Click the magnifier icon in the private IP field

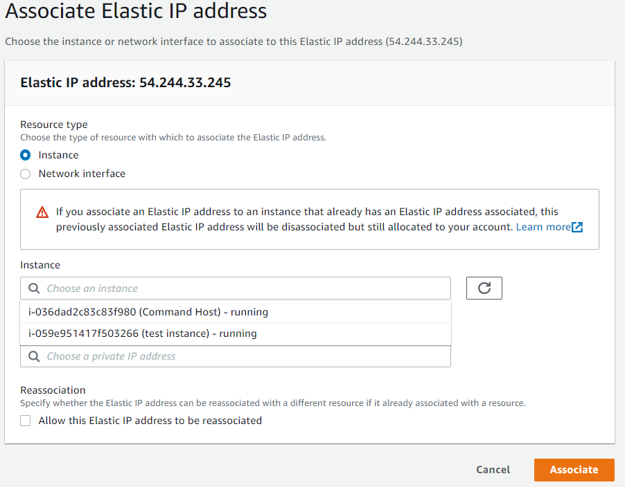[34, 356]
